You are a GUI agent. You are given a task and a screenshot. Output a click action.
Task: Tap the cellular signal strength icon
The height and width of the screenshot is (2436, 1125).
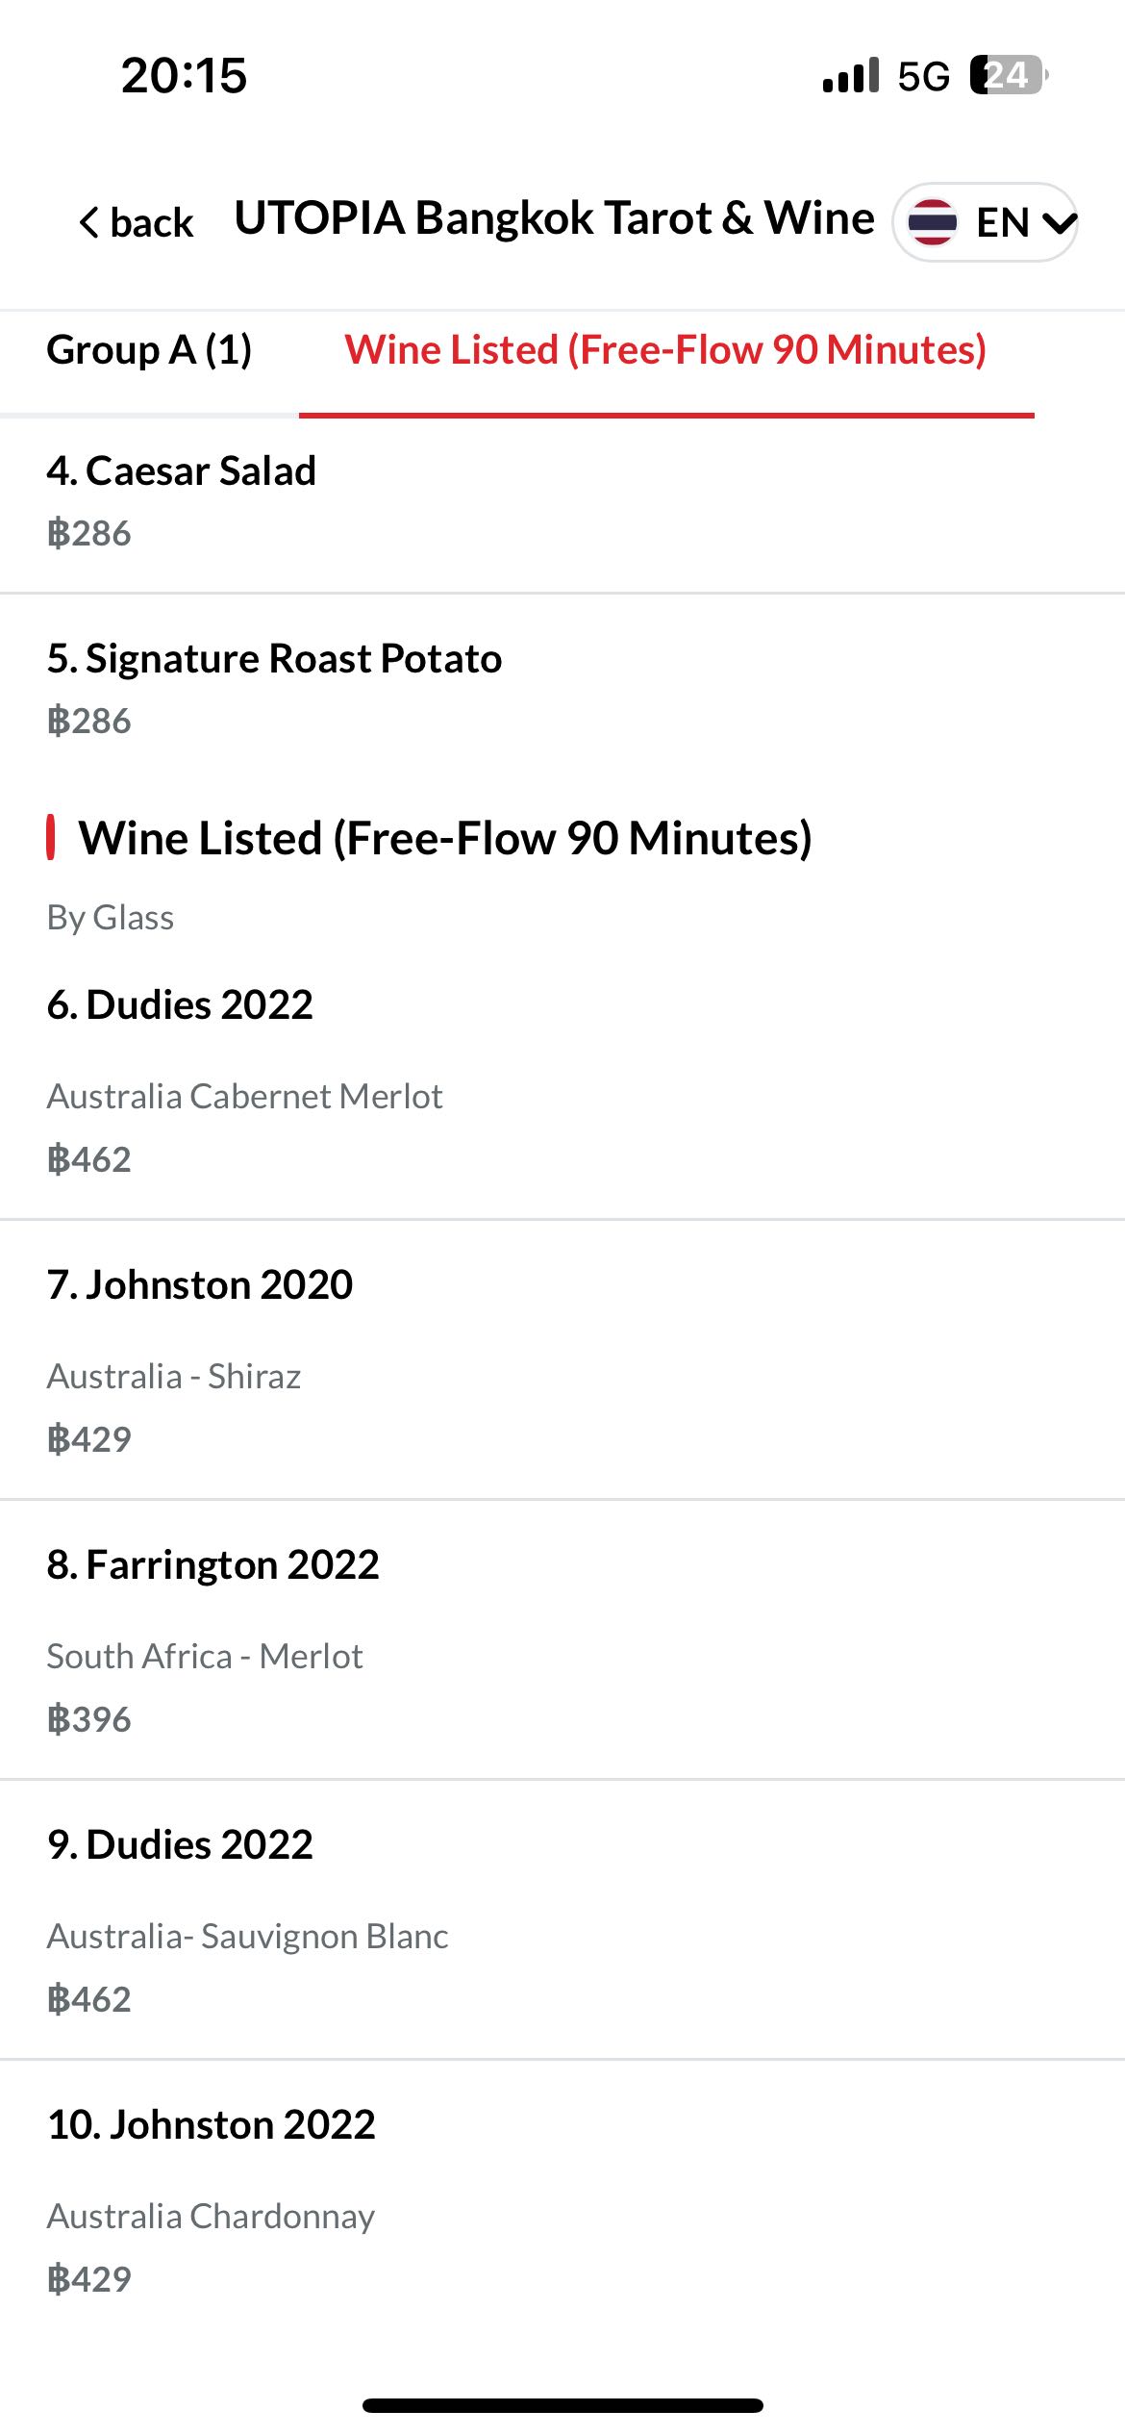click(x=851, y=75)
